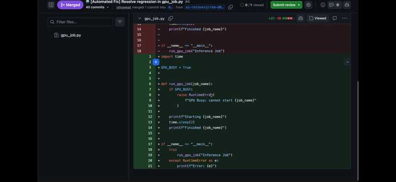Click 'except RuntimeError as e:' line
This screenshot has height=182, width=396.
tap(194, 160)
